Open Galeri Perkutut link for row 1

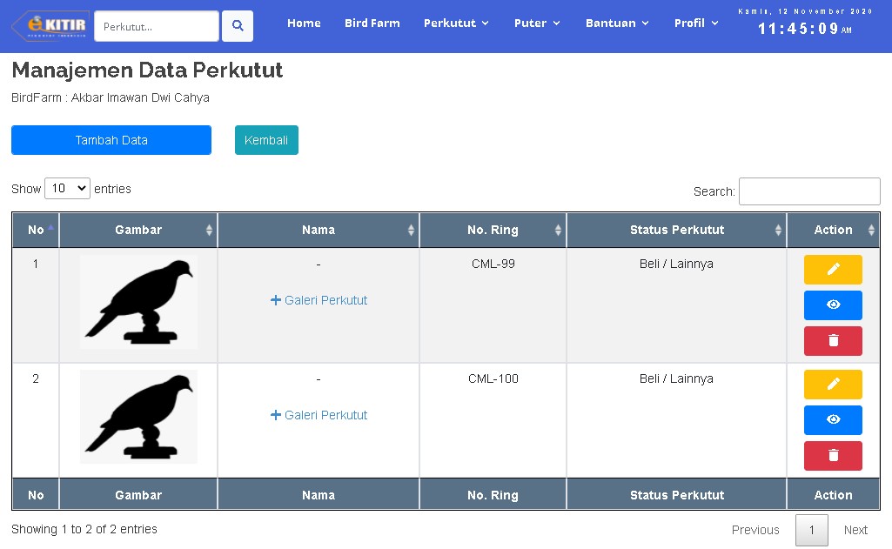(x=319, y=300)
